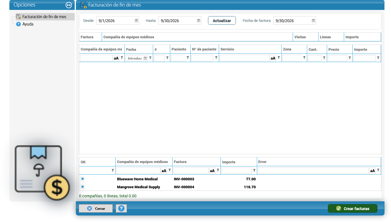Screen dimensions: 391x222
Task: Open the Hasta date calendar picker
Action: pos(199,20)
